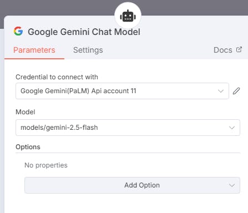Click the Model field label
The width and height of the screenshot is (248, 213).
(x=26, y=112)
